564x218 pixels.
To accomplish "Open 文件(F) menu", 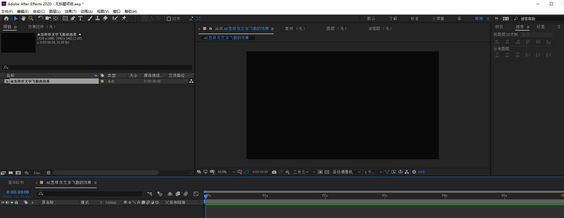I will click(x=7, y=11).
